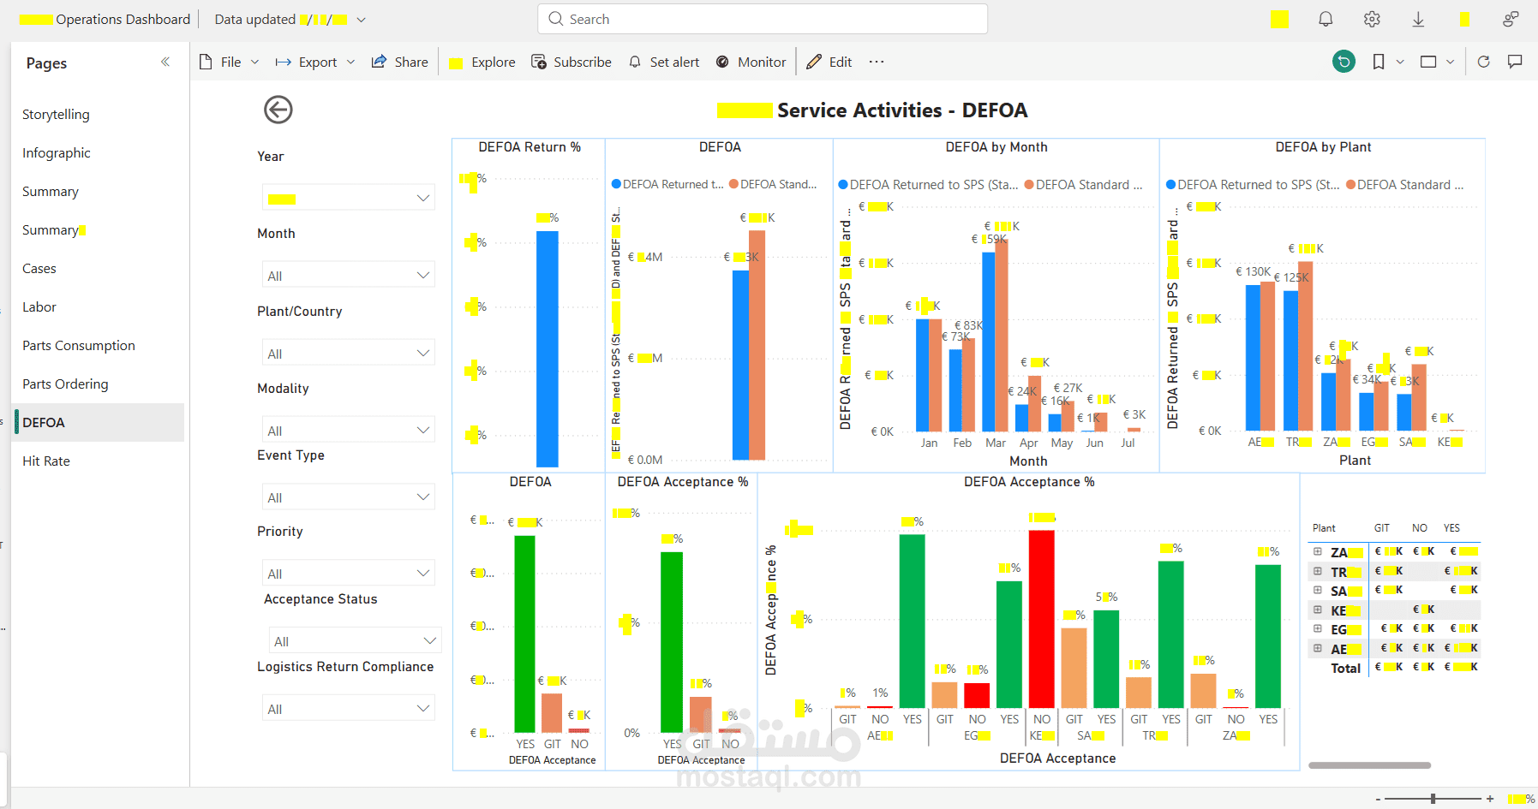Open the Month slicer dropdown
The height and width of the screenshot is (809, 1538).
coord(349,275)
